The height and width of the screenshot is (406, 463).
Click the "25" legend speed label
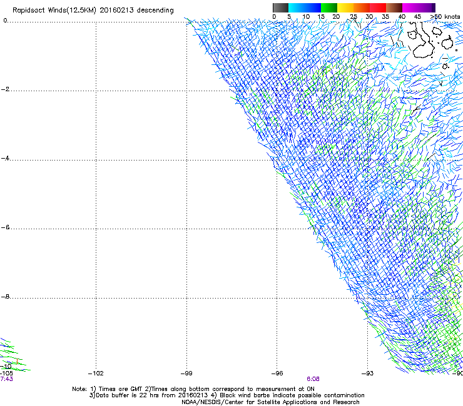coord(354,17)
